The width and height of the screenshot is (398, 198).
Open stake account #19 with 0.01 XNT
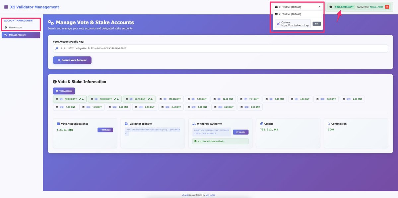pos(250,107)
